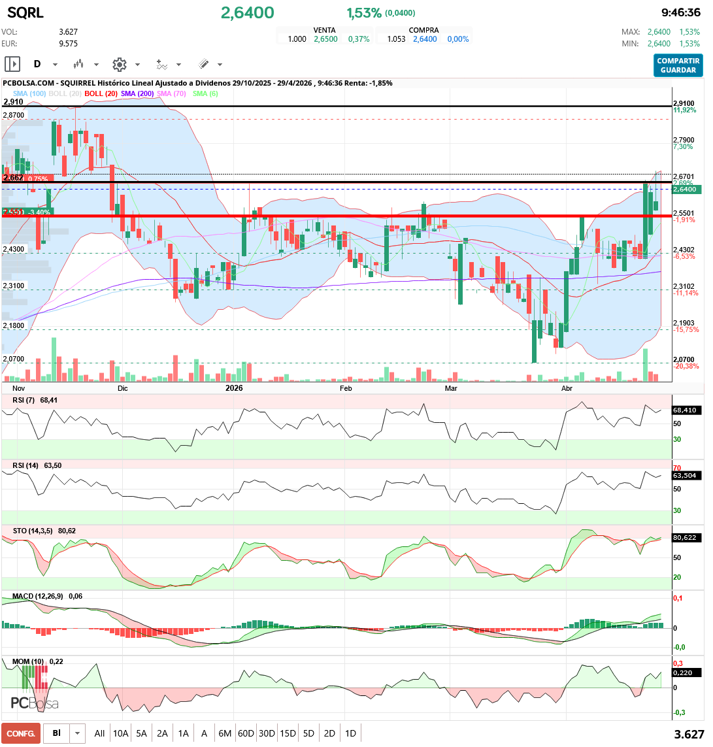Click the COMPARTIR GUARDAR button
The image size is (713, 747).
(678, 65)
